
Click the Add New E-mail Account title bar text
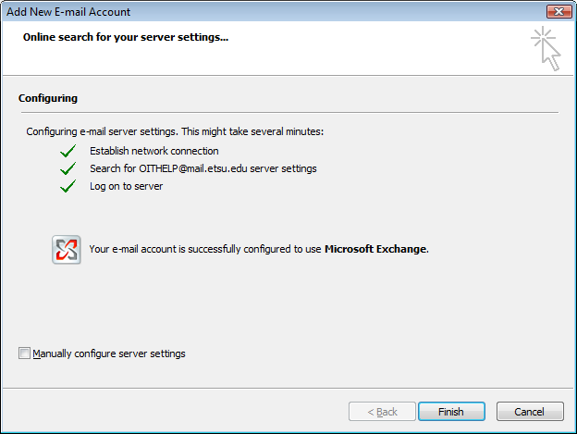point(68,12)
